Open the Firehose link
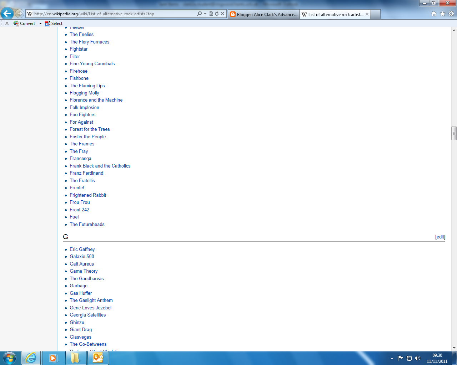Viewport: 457px width, 365px height. coord(79,71)
